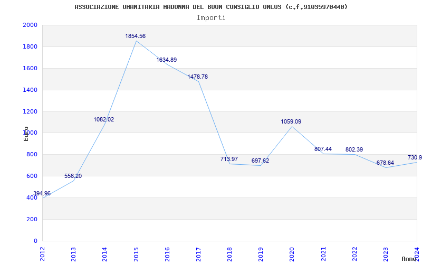Click the 2015 x-axis year label

point(136,254)
